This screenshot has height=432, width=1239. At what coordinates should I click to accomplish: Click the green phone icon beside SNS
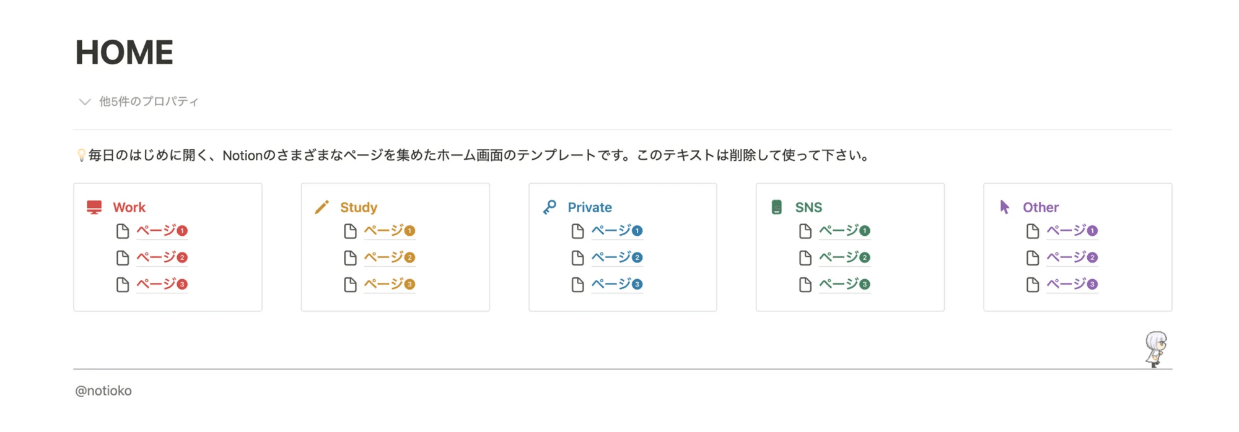coord(777,207)
